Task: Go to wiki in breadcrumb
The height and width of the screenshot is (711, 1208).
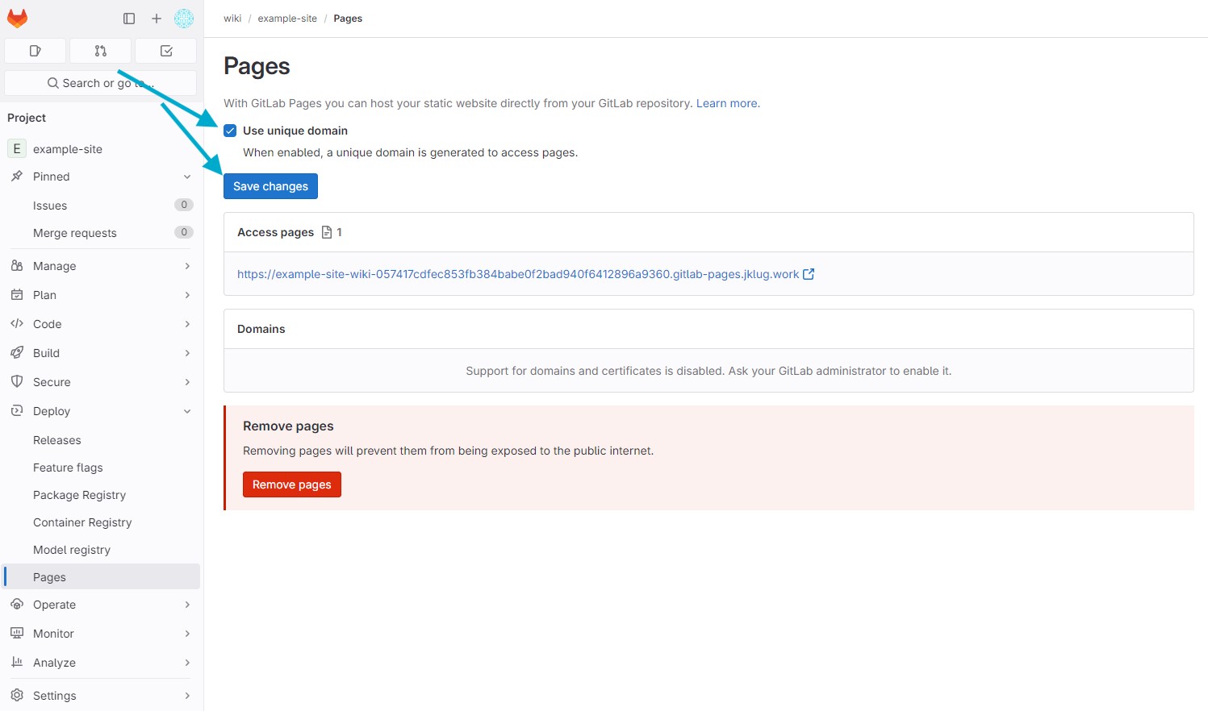Action: coord(232,19)
